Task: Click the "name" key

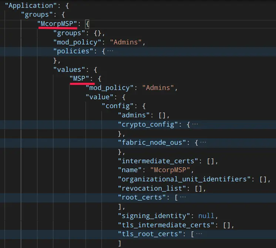Action: [130, 170]
